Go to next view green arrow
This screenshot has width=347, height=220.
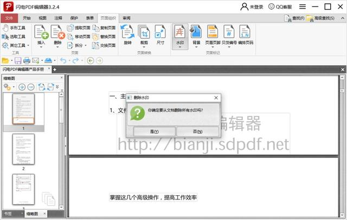(99, 61)
